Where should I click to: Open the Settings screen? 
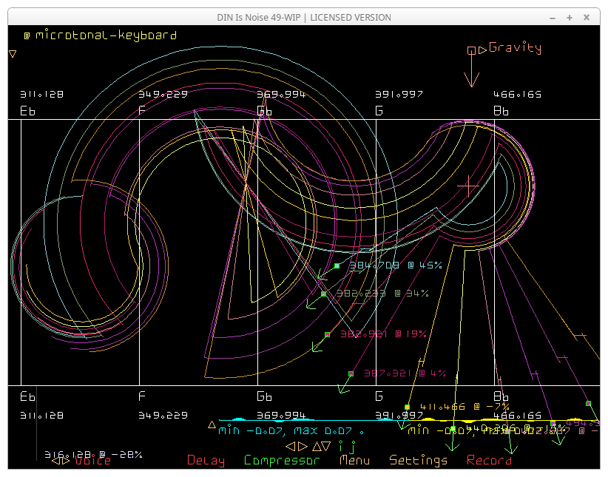pos(418,460)
